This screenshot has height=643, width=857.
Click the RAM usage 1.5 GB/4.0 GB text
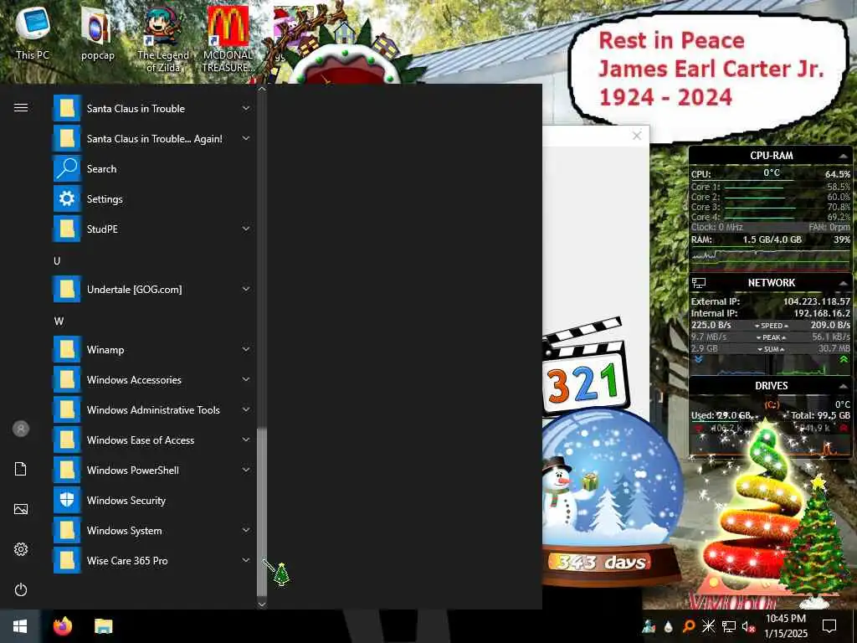point(772,239)
